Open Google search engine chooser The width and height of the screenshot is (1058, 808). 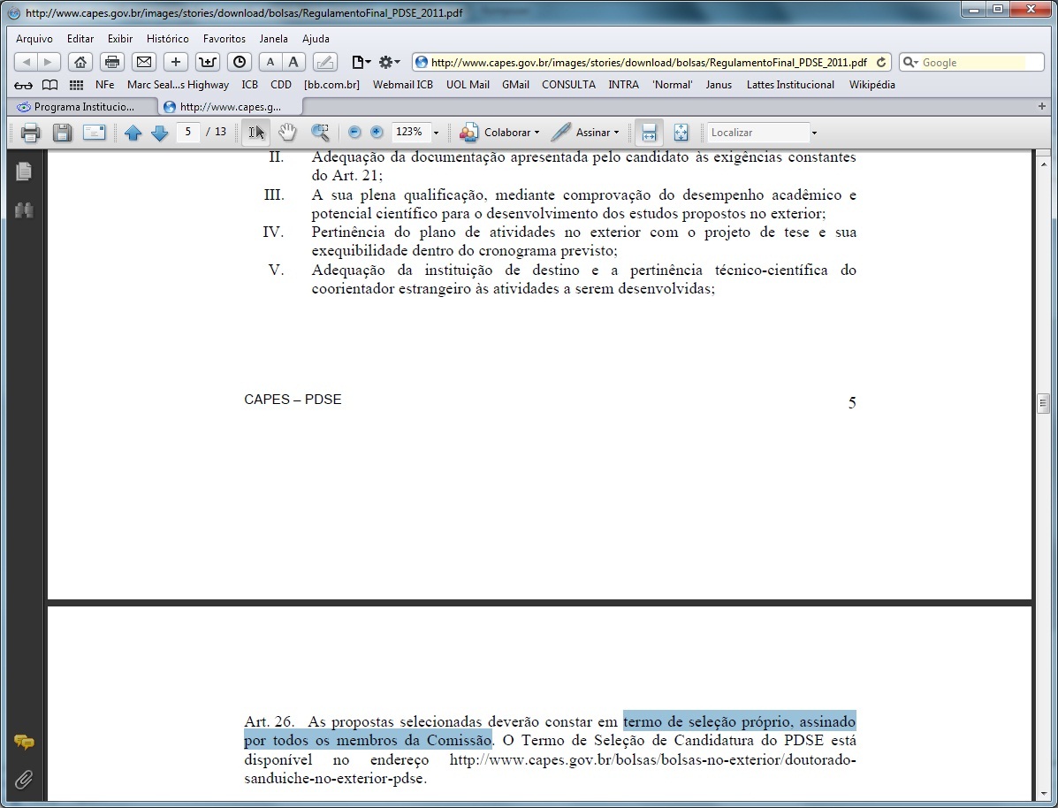911,62
